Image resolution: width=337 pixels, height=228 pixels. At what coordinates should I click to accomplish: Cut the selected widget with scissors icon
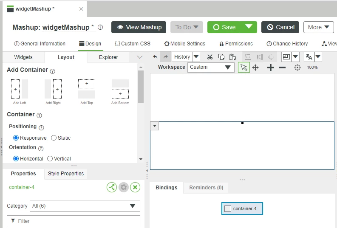[210, 57]
